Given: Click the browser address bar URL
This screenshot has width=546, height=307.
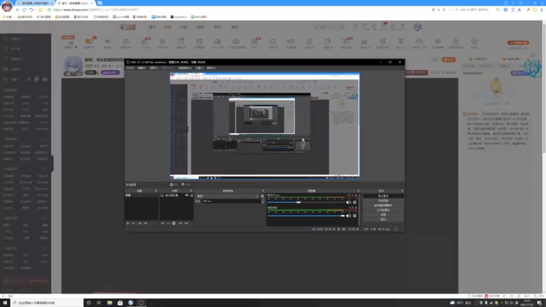Looking at the screenshot, I should coord(96,10).
